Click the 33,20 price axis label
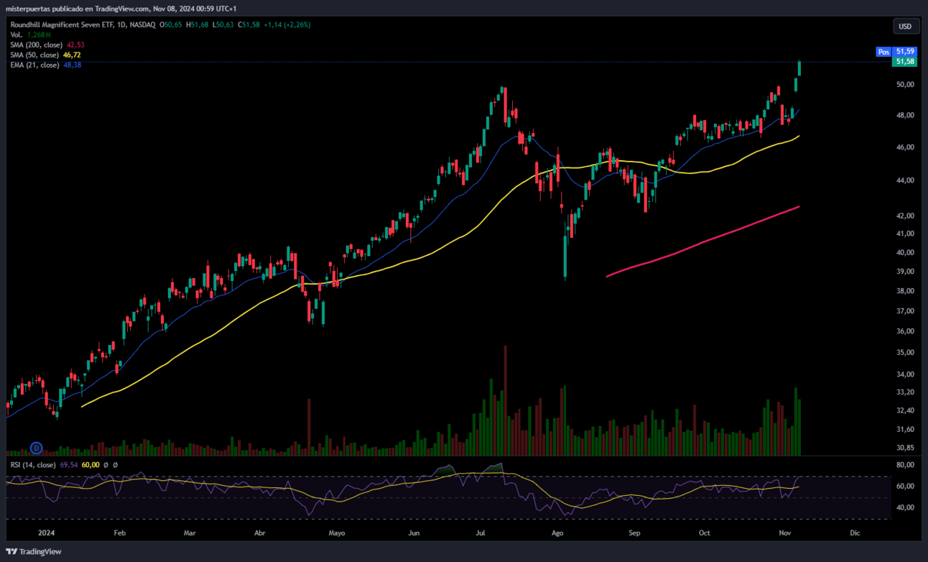Image resolution: width=928 pixels, height=562 pixels. pyautogui.click(x=905, y=392)
